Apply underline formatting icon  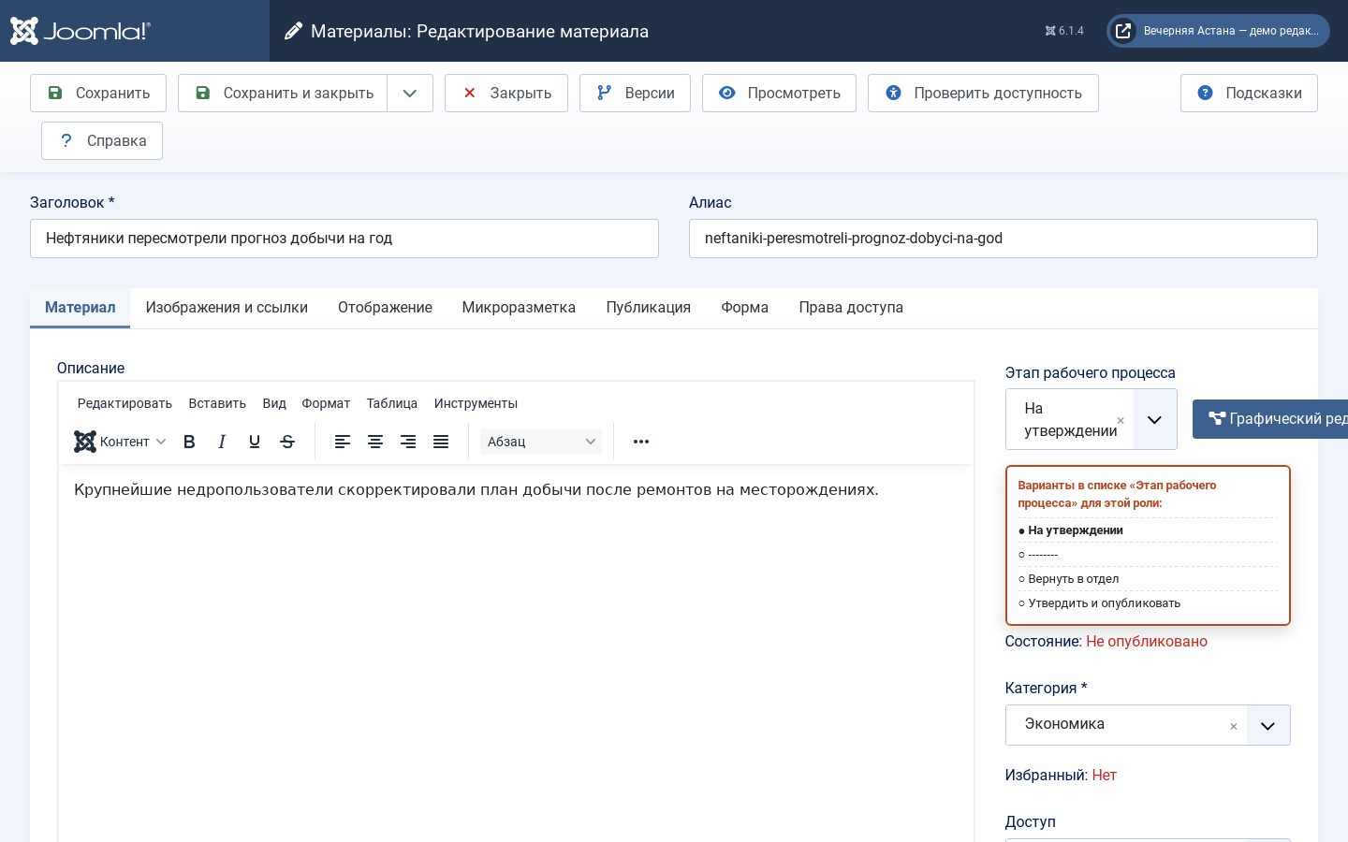click(x=255, y=442)
